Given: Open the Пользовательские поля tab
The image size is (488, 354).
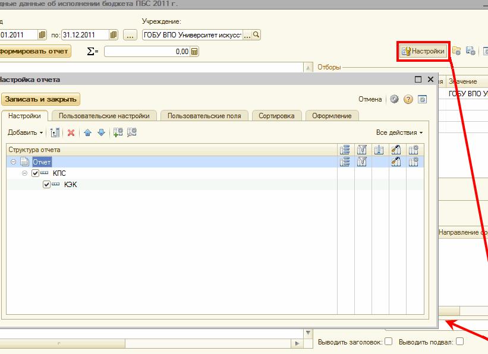Looking at the screenshot, I should pos(204,116).
